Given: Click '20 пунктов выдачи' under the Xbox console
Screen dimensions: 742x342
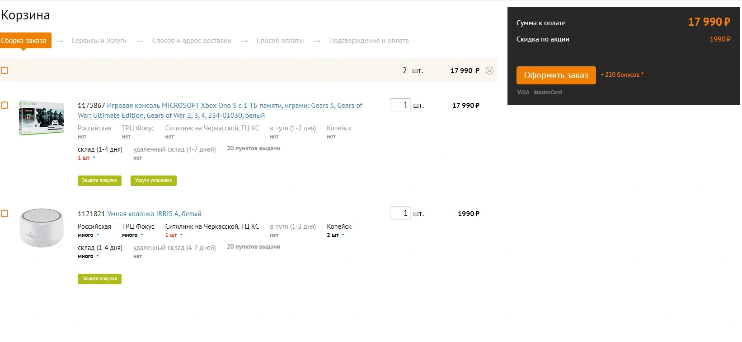Looking at the screenshot, I should (254, 148).
